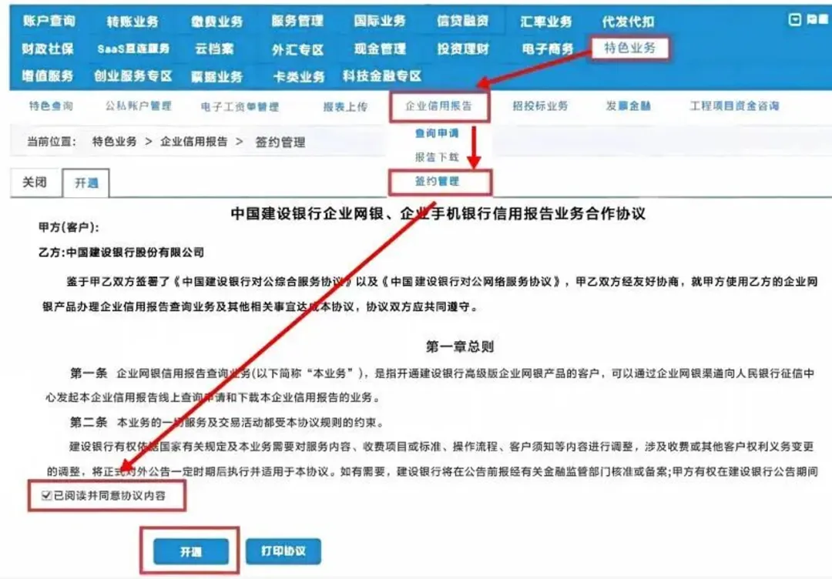The width and height of the screenshot is (832, 579).
Task: Tick the 已阅读并同意协议内容 checkbox
Action: [x=46, y=495]
